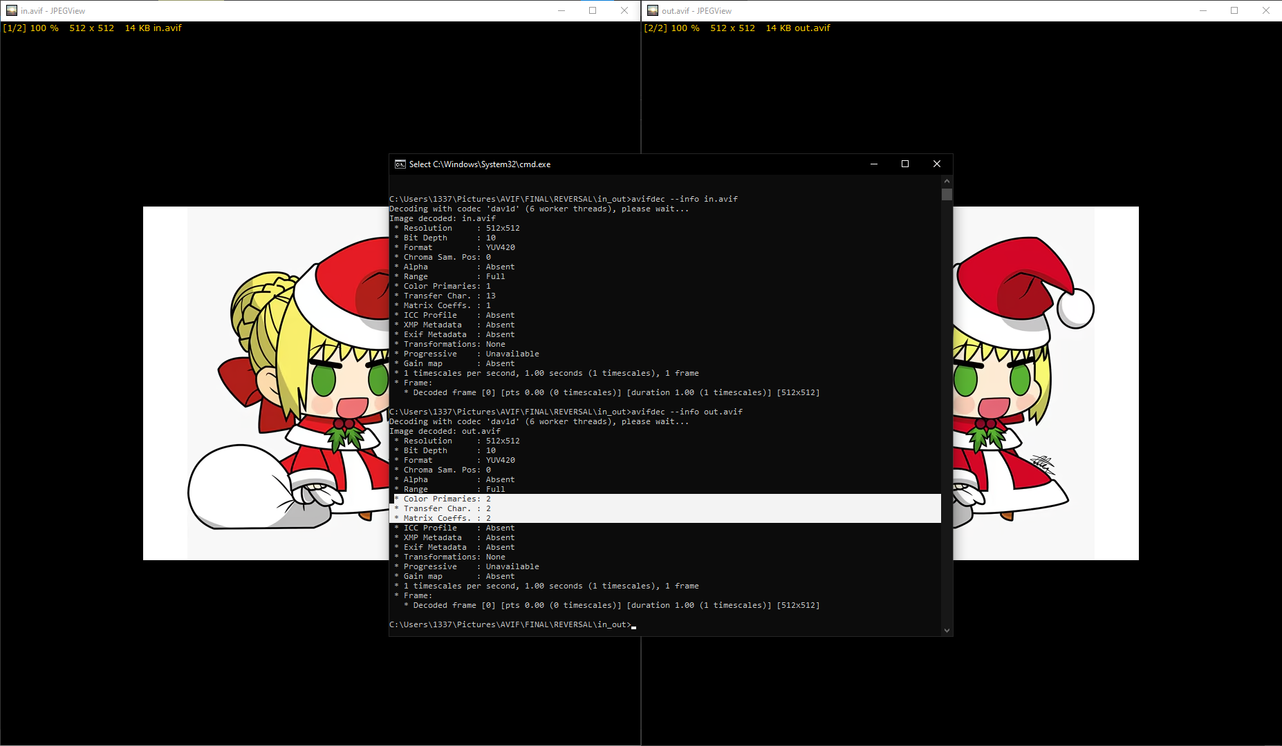Viewport: 1282px width, 746px height.
Task: Click the JPEGView app icon in in.avif title bar
Action: coord(12,10)
